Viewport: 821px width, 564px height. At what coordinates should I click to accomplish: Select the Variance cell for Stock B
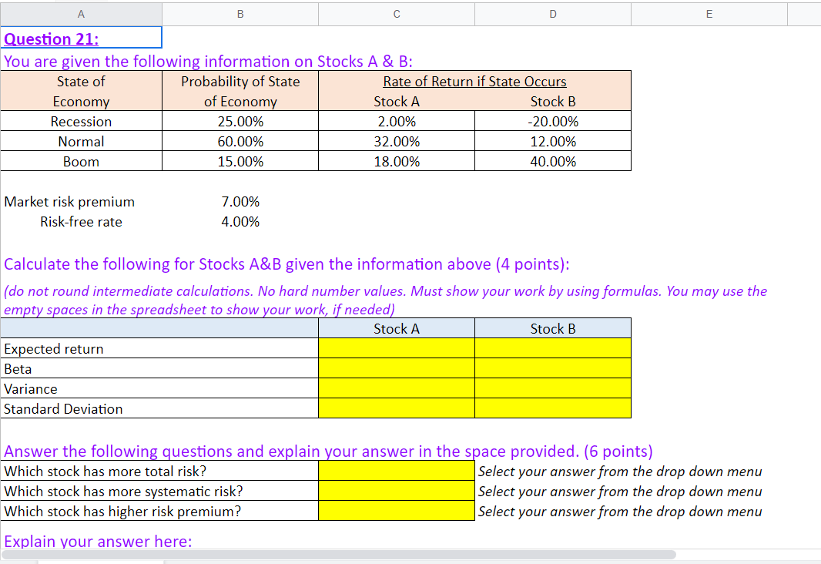(x=553, y=388)
